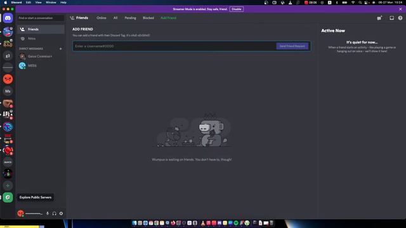
Task: Click the Send Friend Request button
Action: click(292, 46)
